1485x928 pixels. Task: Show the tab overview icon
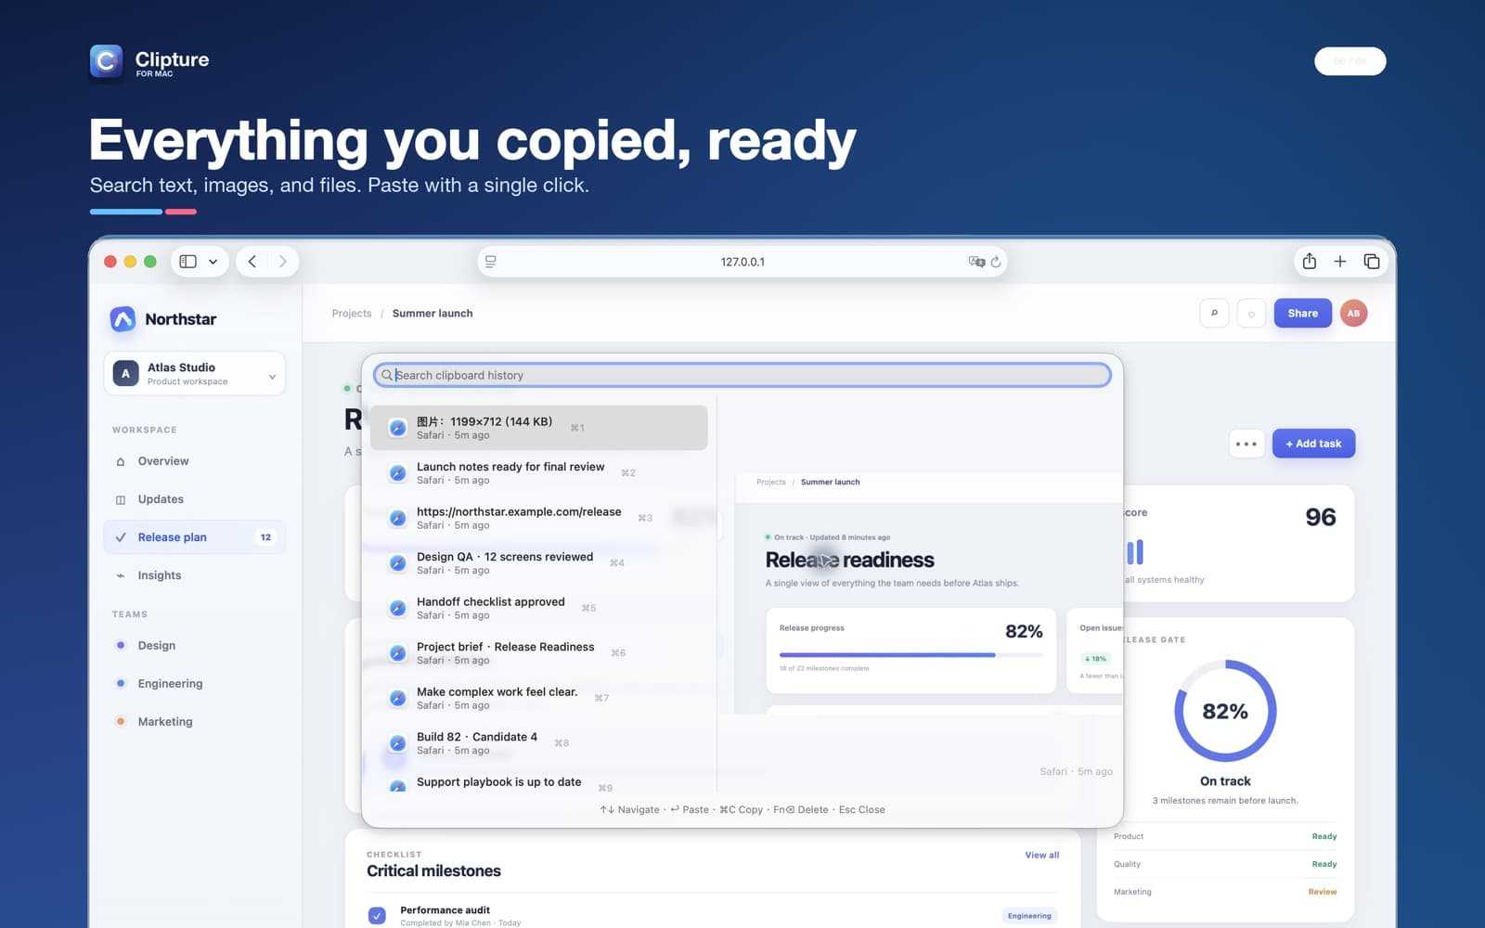pyautogui.click(x=1372, y=262)
